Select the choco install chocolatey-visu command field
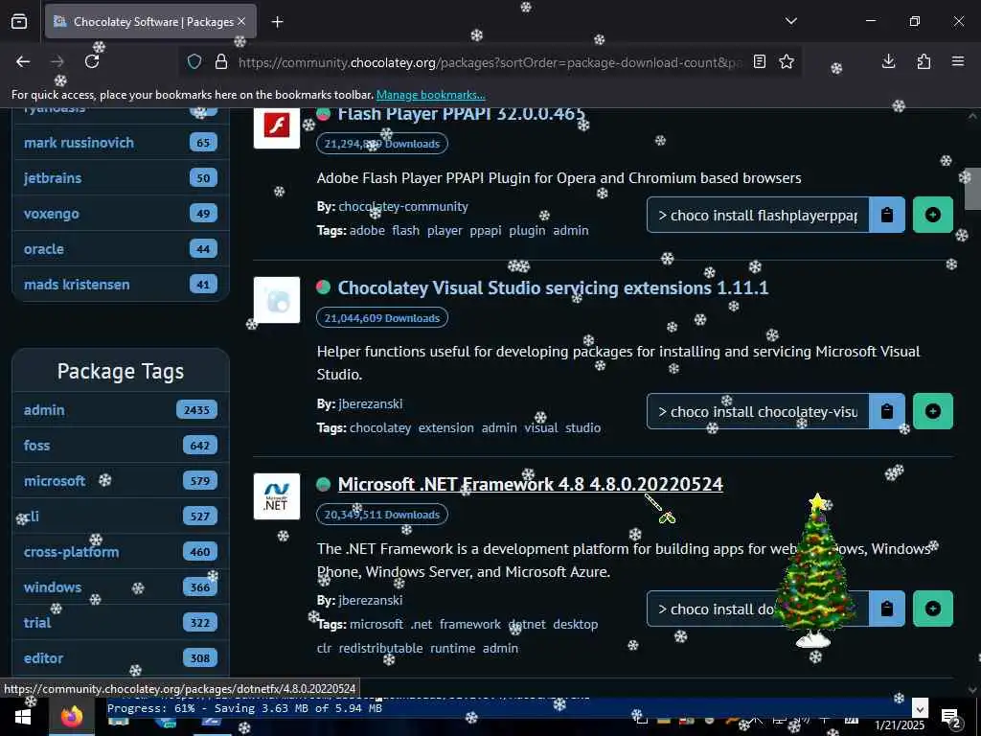 tap(758, 411)
